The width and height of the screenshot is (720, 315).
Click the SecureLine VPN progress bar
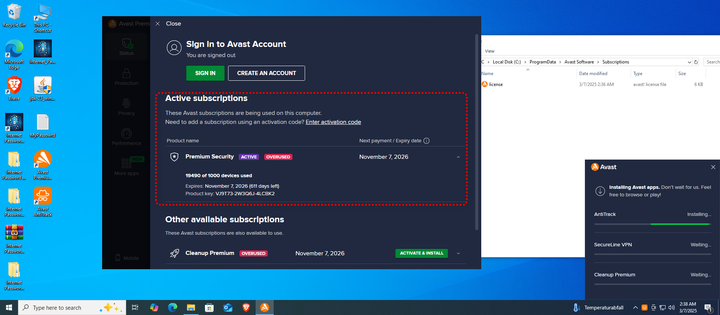click(x=652, y=254)
